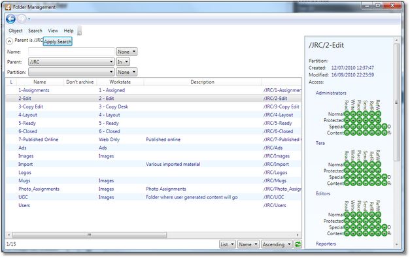The image size is (410, 258).
Task: Click the grayed Forward navigation arrow
Action: (x=22, y=19)
